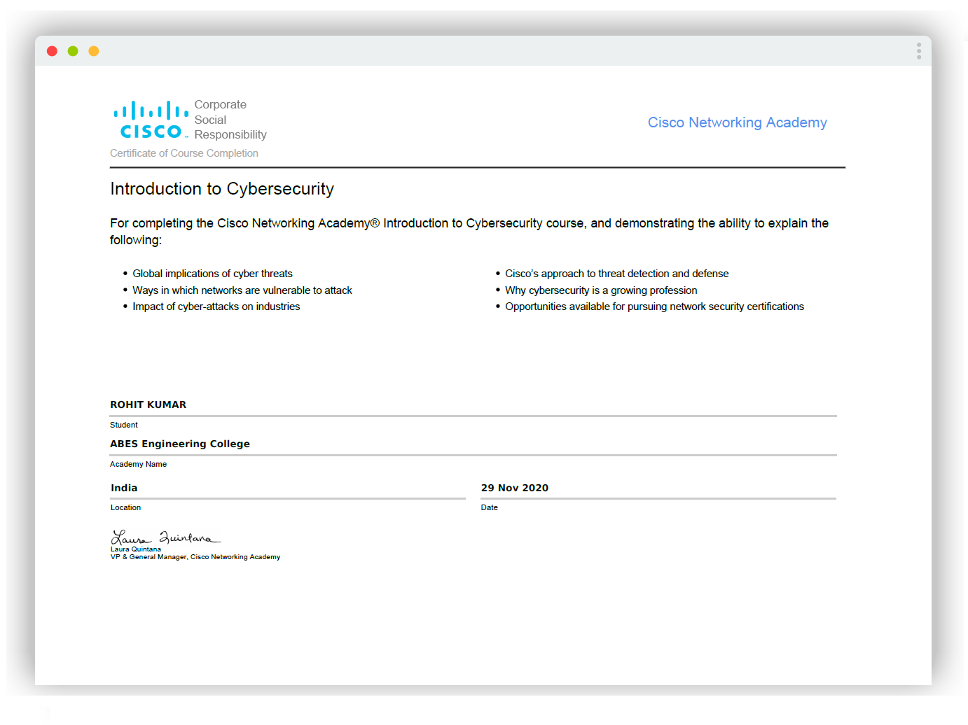This screenshot has height=725, width=968.
Task: Click 'Global implications of cyber threats' bullet
Action: (x=212, y=274)
